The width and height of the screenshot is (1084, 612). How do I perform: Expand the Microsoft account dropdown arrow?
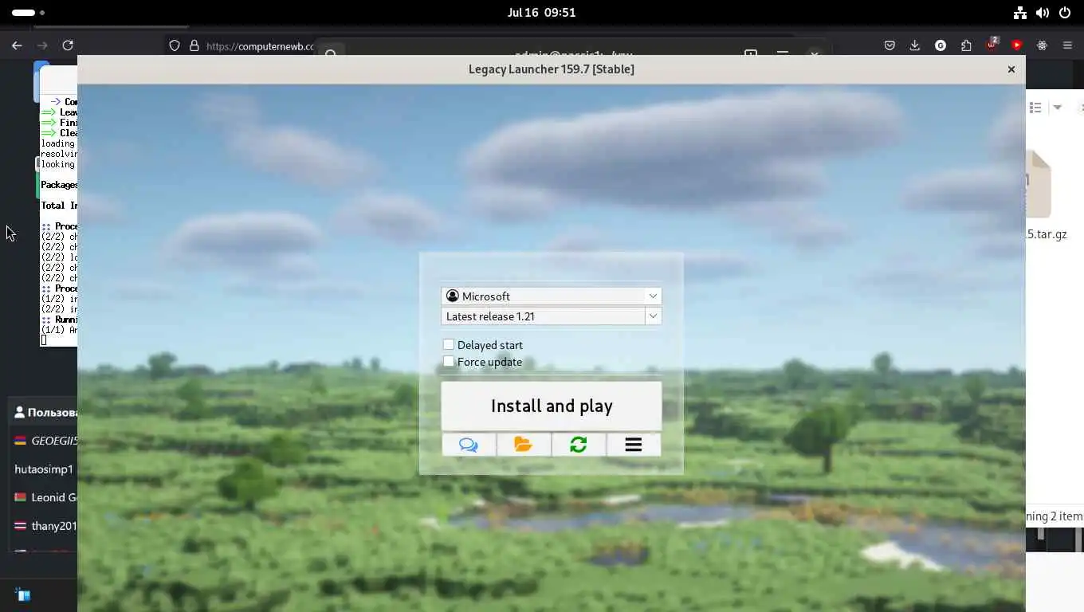(x=653, y=296)
